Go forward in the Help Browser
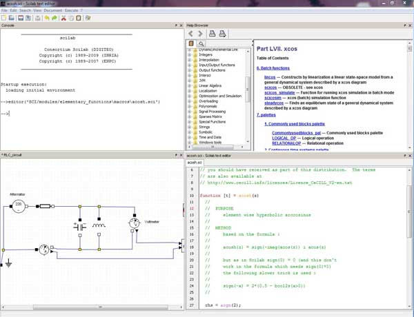 coord(200,34)
